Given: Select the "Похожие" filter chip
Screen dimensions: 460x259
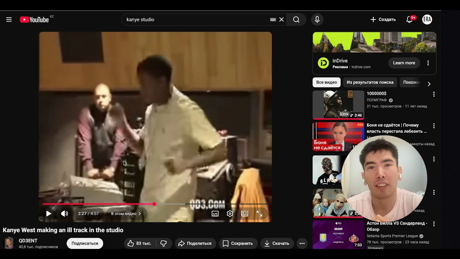Looking at the screenshot, I should 410,82.
